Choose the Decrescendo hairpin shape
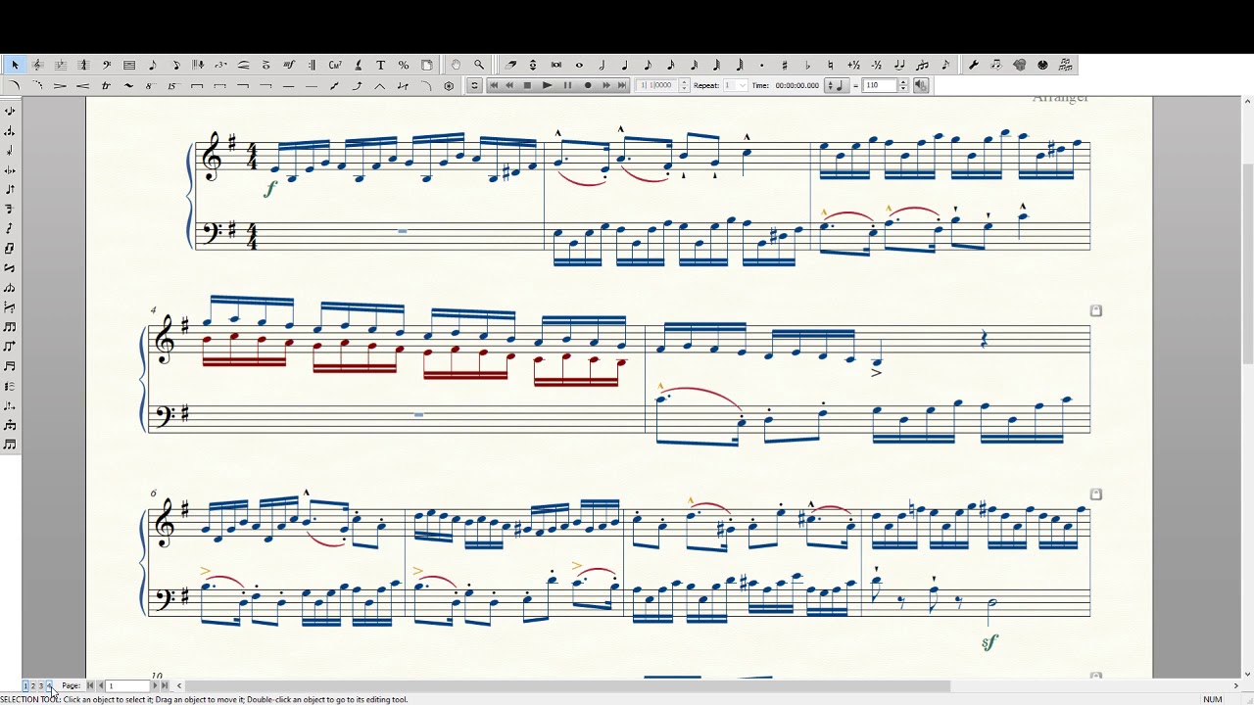1254x705 pixels. [61, 86]
